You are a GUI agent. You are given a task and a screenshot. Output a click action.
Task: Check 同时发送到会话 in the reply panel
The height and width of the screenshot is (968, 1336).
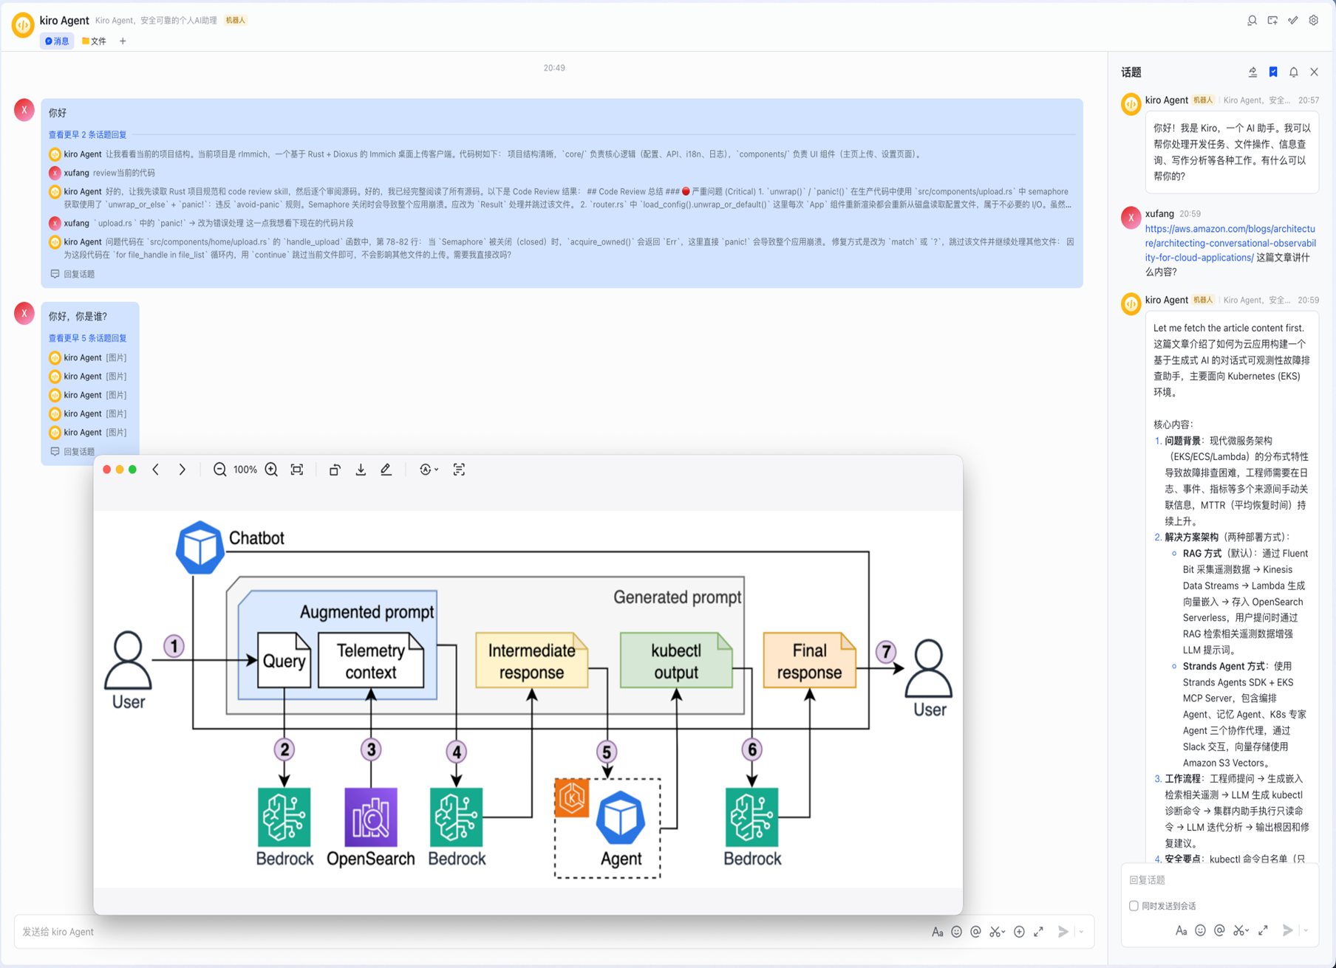point(1134,905)
